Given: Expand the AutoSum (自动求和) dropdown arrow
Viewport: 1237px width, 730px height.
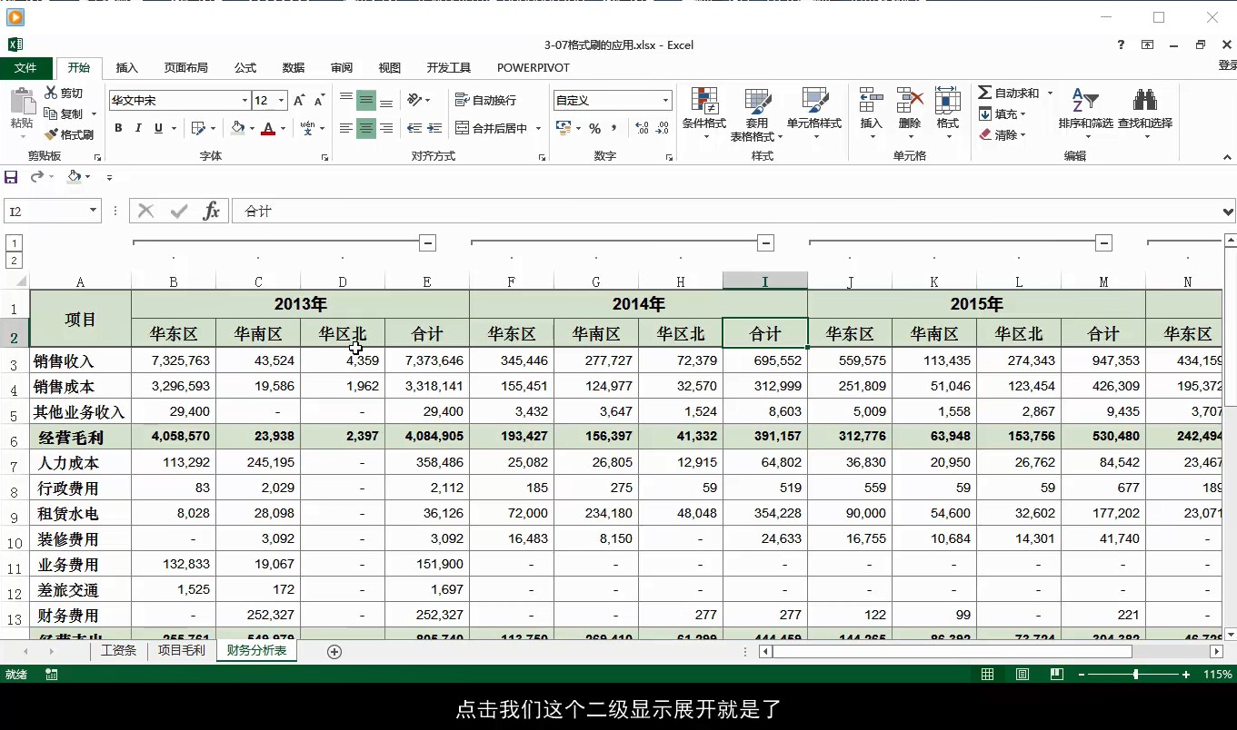Looking at the screenshot, I should point(1050,93).
